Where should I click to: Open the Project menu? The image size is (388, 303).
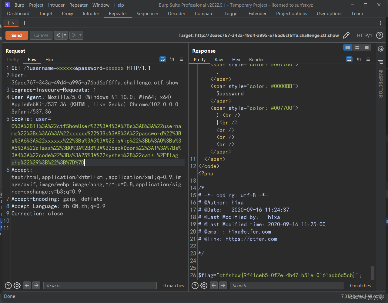tap(36, 5)
